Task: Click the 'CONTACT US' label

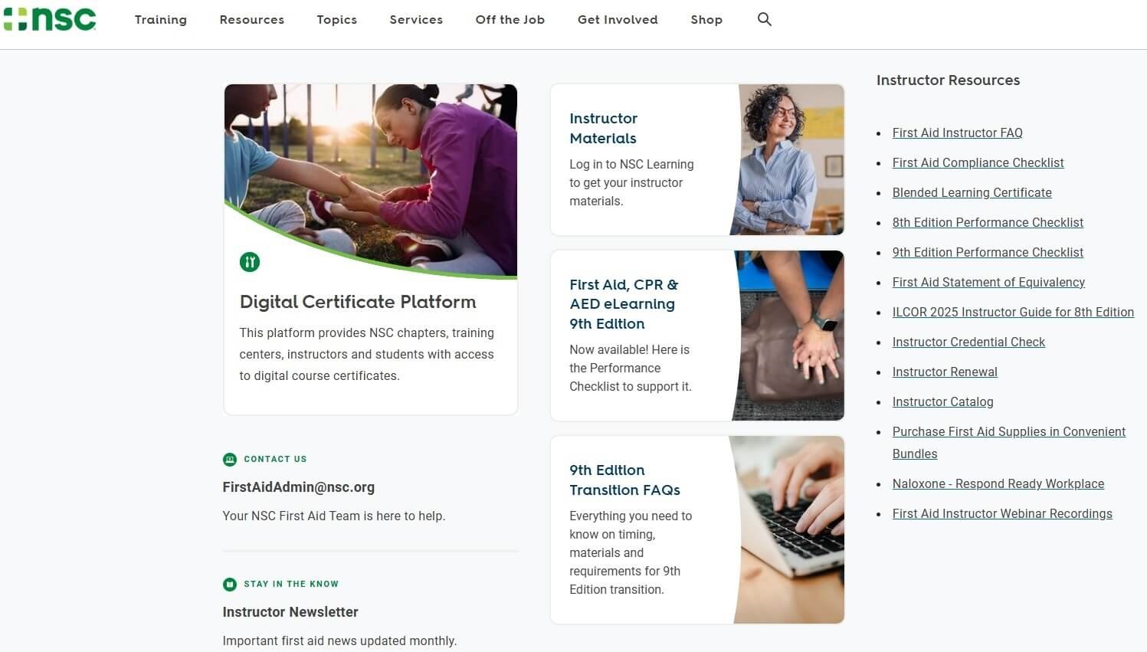Action: [x=275, y=460]
